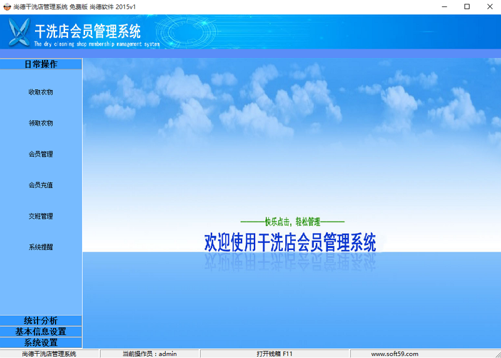Expand the 系统设置 section
The height and width of the screenshot is (358, 501).
tap(41, 342)
